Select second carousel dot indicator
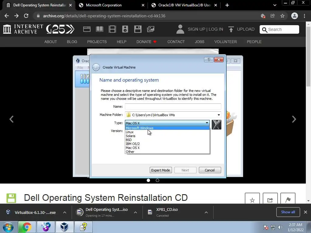Viewport: 311px width, 233px height. pos(158,180)
